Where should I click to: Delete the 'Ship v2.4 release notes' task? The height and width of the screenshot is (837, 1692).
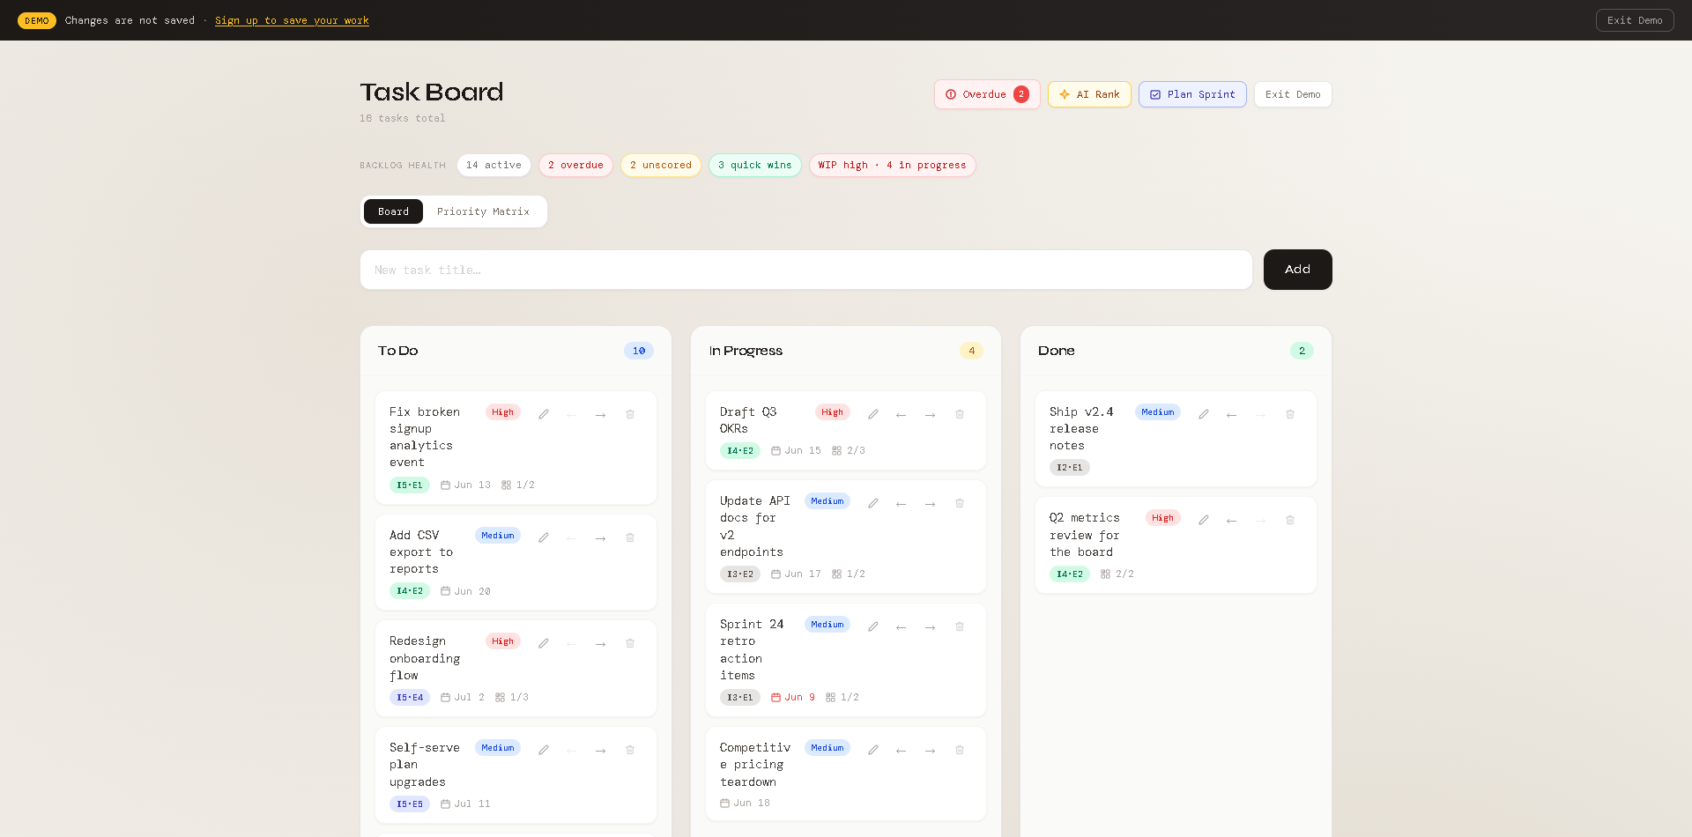(x=1290, y=414)
